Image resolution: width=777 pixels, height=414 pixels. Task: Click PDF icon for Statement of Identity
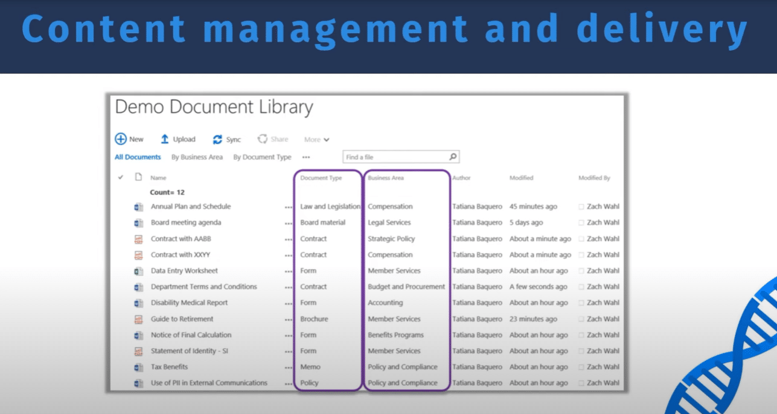click(x=138, y=351)
